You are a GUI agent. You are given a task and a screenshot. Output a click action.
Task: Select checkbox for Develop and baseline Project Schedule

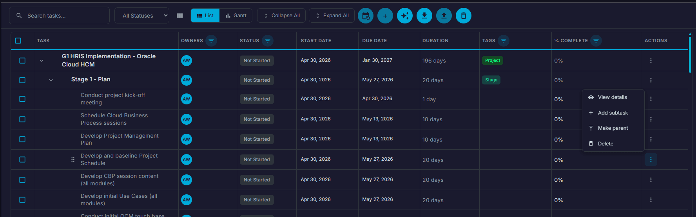click(22, 160)
